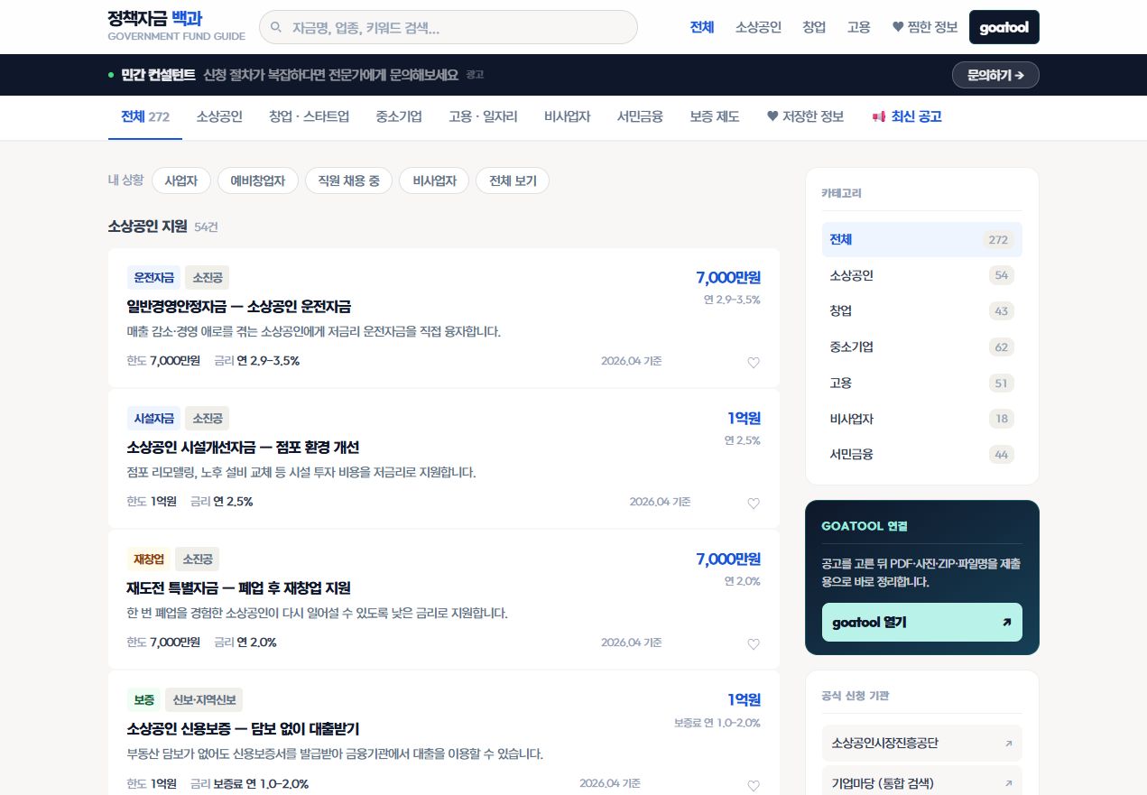Select 전체 in top navigation
Screen dimensions: 1147x795
pyautogui.click(x=702, y=27)
